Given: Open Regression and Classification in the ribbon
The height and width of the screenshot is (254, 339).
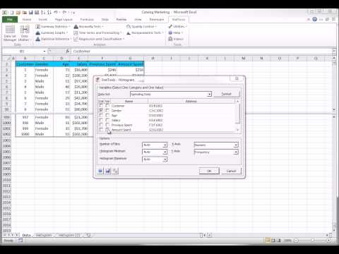Looking at the screenshot, I should click(99, 39).
